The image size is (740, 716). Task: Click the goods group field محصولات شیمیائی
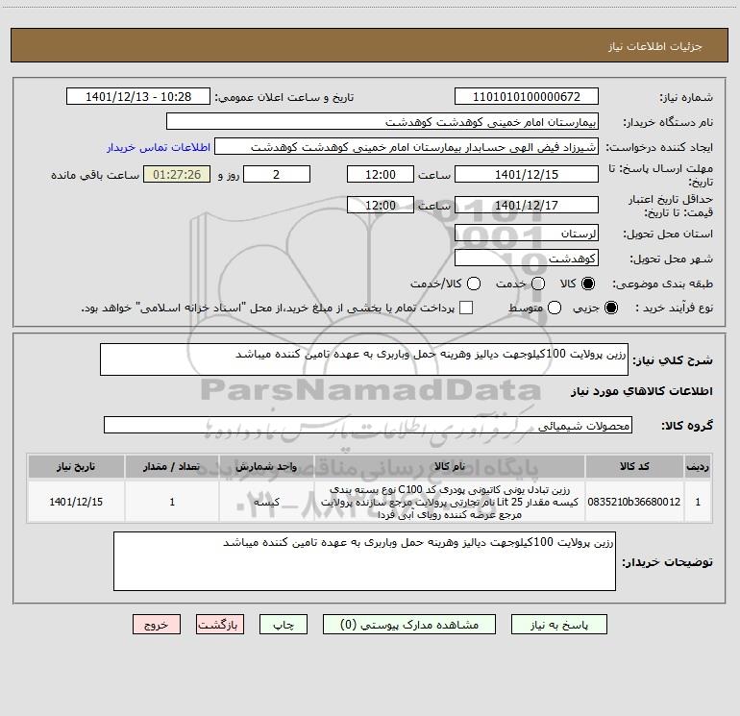(368, 425)
